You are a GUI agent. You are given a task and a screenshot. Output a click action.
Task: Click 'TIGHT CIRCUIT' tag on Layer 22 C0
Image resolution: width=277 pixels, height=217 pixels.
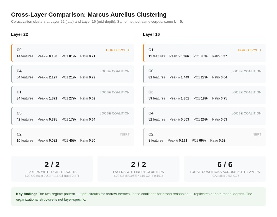tap(117, 50)
